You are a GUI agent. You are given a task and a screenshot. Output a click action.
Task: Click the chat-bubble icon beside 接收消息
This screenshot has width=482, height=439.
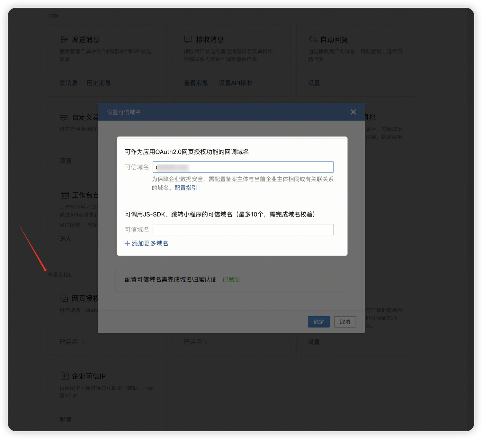[188, 40]
